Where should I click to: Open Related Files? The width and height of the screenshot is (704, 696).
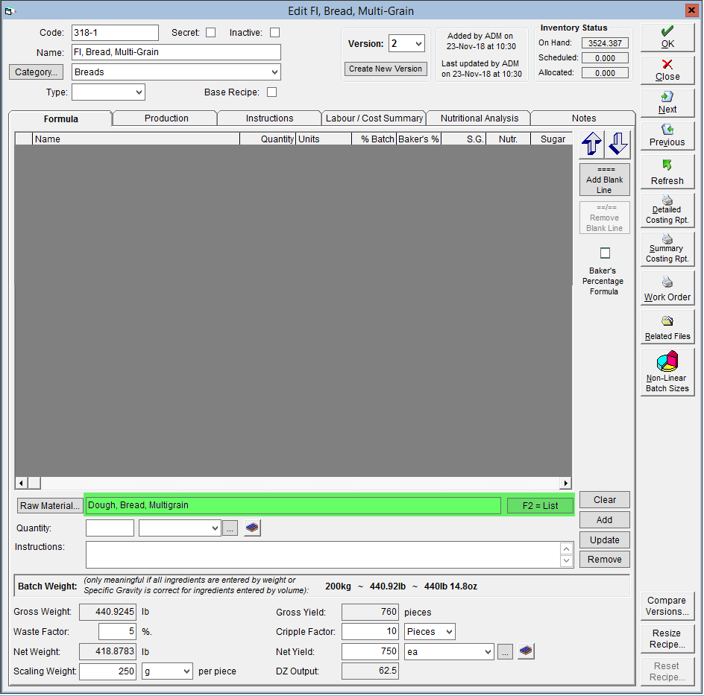(x=667, y=326)
